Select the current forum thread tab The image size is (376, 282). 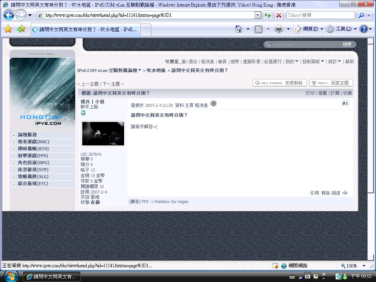pyautogui.click(x=86, y=29)
